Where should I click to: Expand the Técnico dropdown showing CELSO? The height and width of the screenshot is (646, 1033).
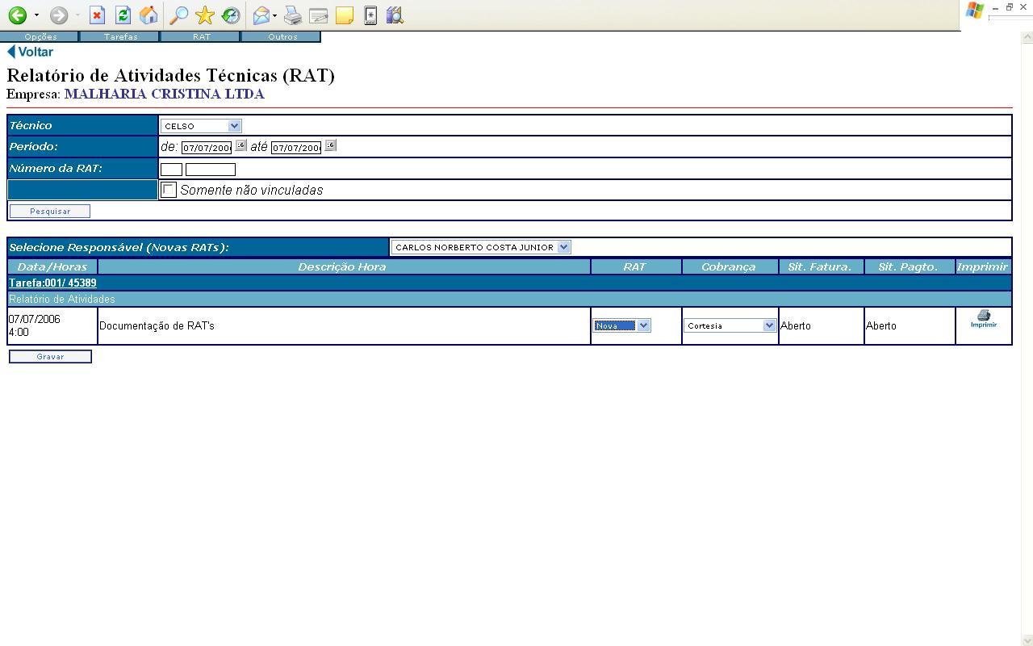click(x=201, y=126)
